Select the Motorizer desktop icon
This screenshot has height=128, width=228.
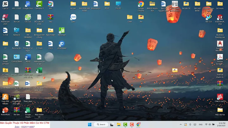(62, 32)
